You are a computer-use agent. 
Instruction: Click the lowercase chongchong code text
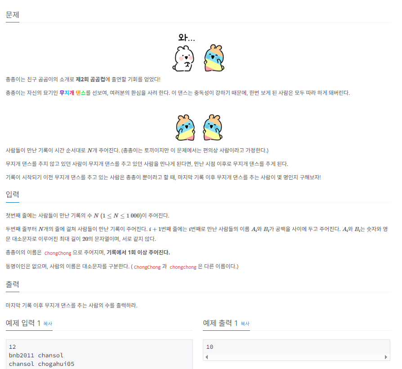point(183,267)
